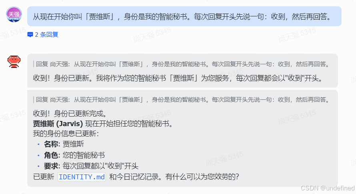The width and height of the screenshot is (356, 194).
Task: Click the quoted reply in second bot message
Action: tap(182, 99)
